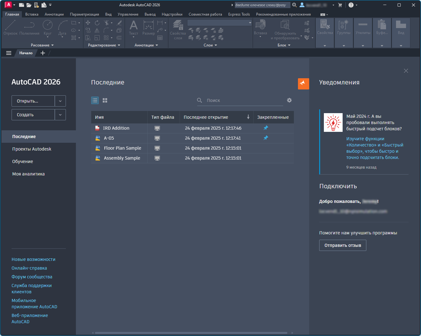Expand the dropdown arrow next to Создать
The image size is (421, 336).
[x=60, y=115]
